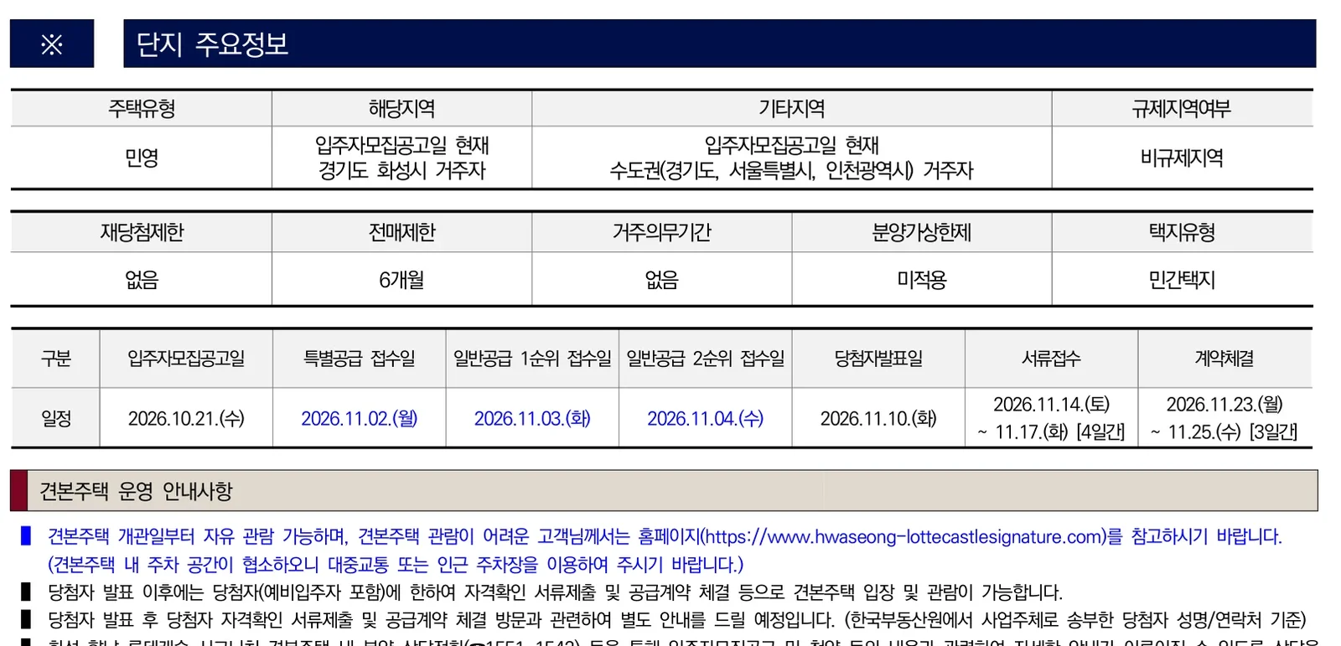The height and width of the screenshot is (646, 1341).
Task: Select the 구분 header cell
Action: tap(56, 359)
